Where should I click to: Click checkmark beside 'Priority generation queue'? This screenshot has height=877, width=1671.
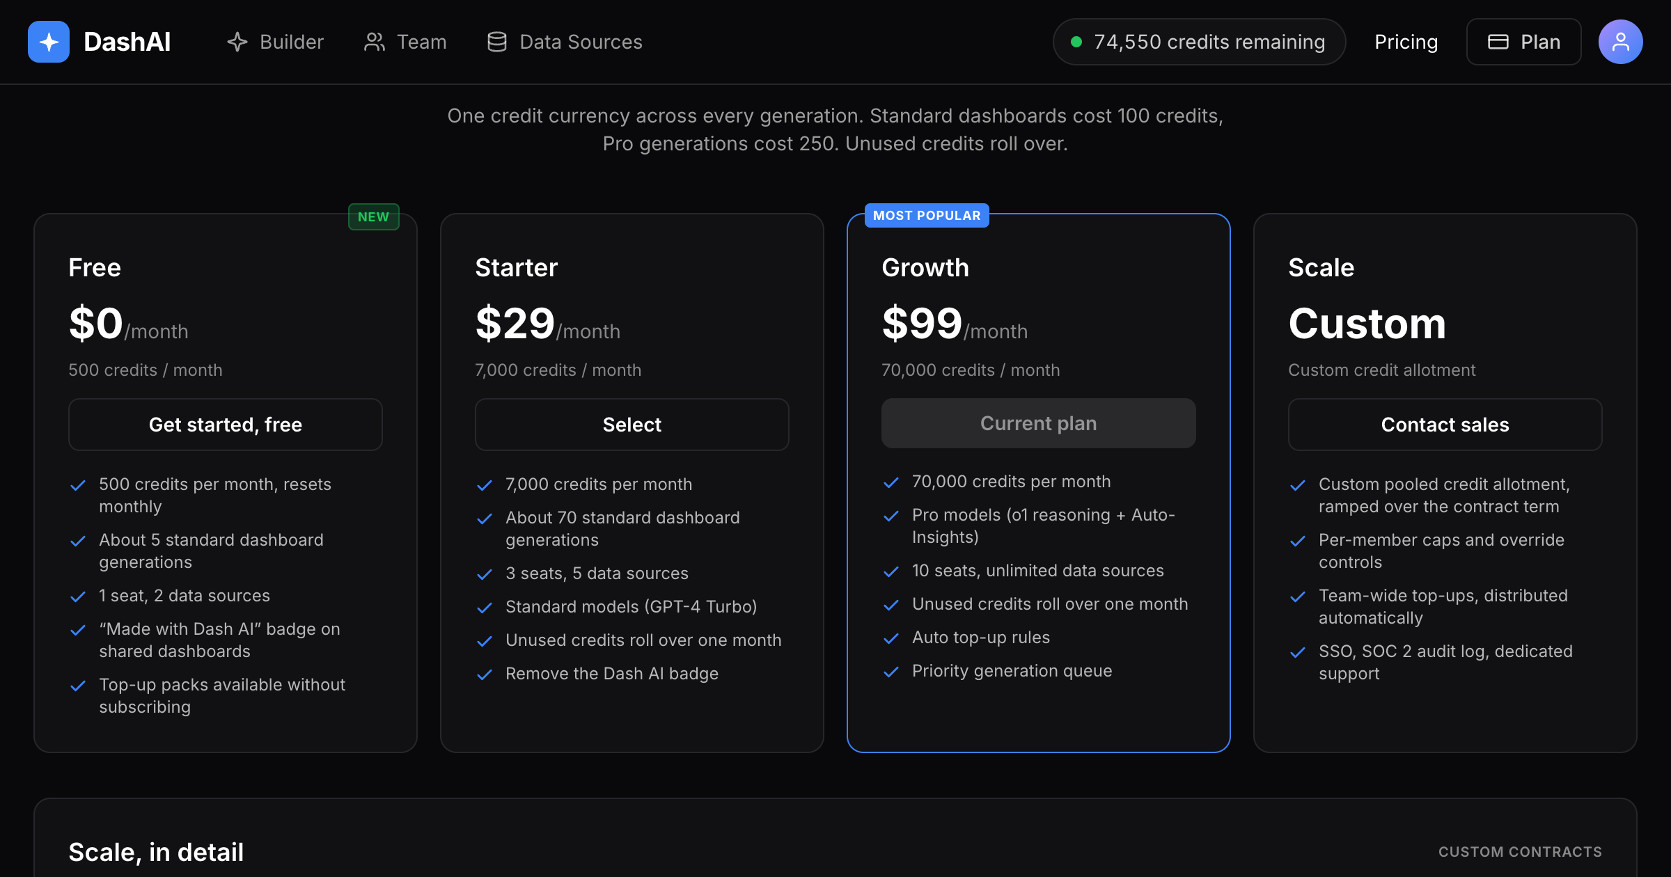(891, 672)
